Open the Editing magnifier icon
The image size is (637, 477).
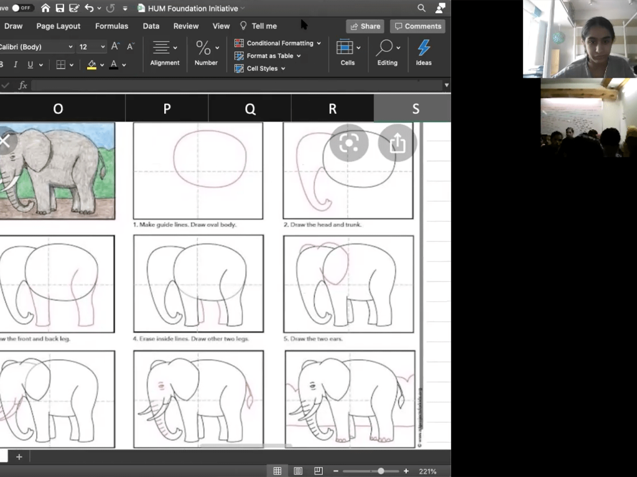(x=384, y=47)
